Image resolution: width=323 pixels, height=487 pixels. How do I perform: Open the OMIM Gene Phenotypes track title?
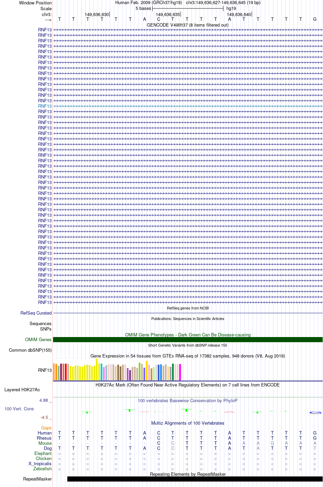pos(188,335)
